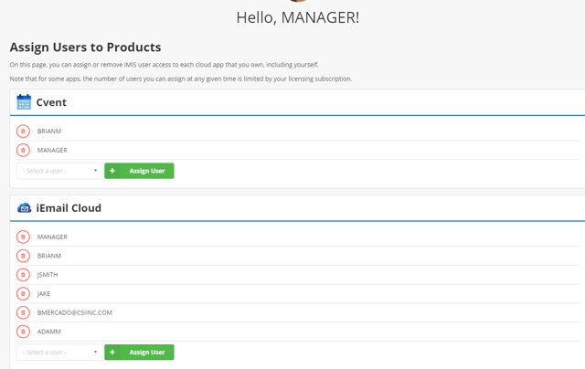Click Assign User button under Cvent
The image size is (585, 369).
[x=139, y=171]
